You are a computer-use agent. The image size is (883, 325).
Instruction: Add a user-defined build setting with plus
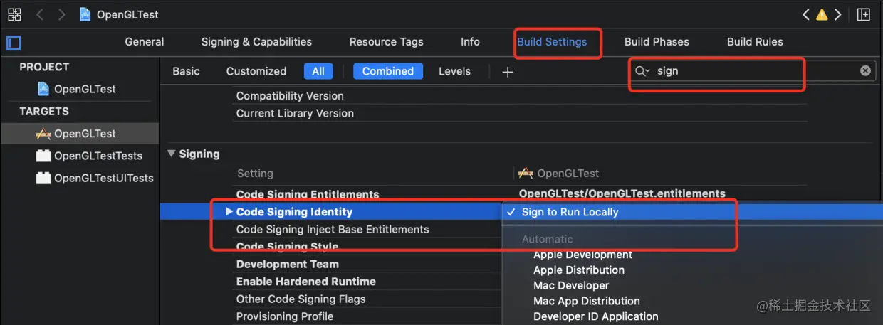pyautogui.click(x=508, y=72)
